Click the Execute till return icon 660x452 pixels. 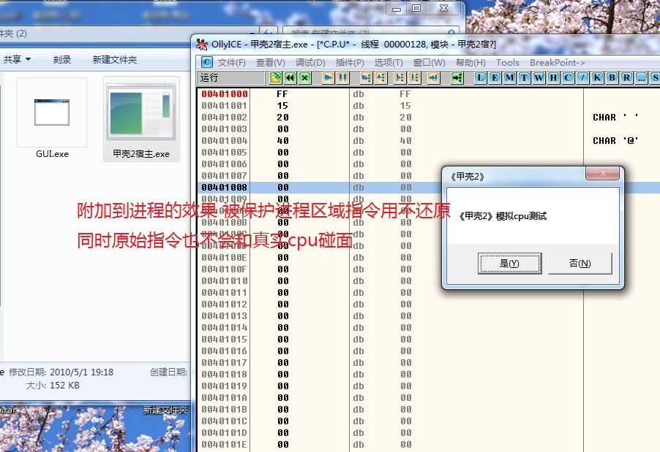point(434,77)
